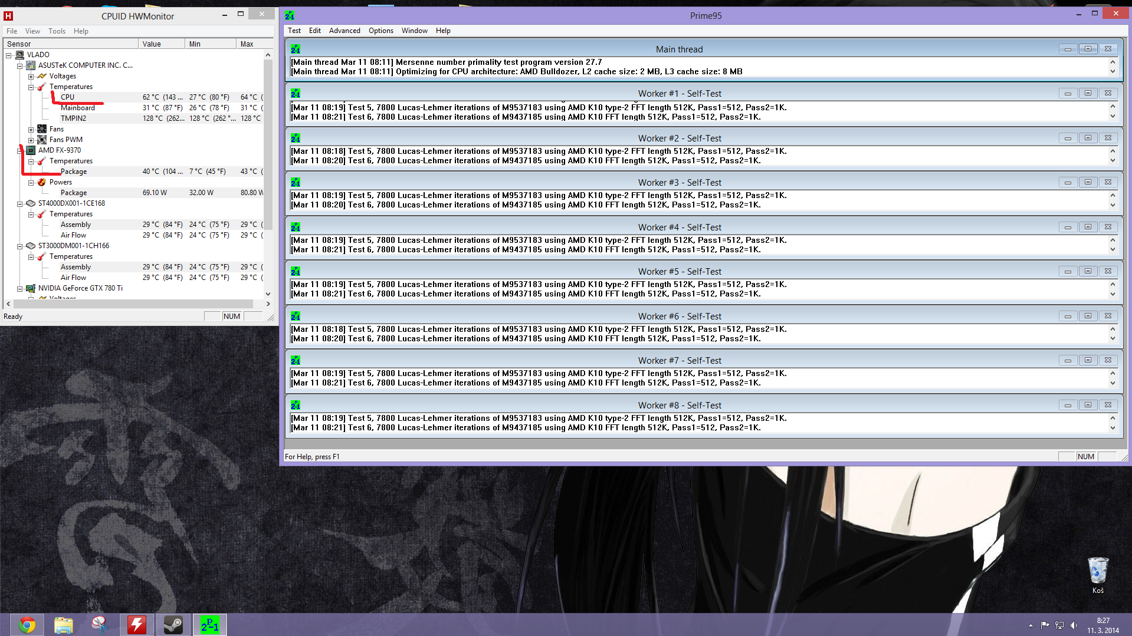The image size is (1132, 636).
Task: Open the HWMonitor View menu
Action: (x=32, y=31)
